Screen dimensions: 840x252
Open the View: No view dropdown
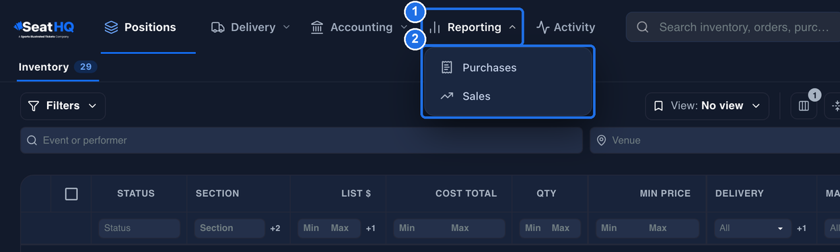point(707,106)
